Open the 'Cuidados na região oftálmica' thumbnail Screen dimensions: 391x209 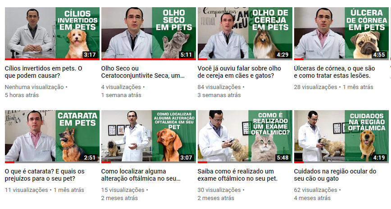pos(341,137)
